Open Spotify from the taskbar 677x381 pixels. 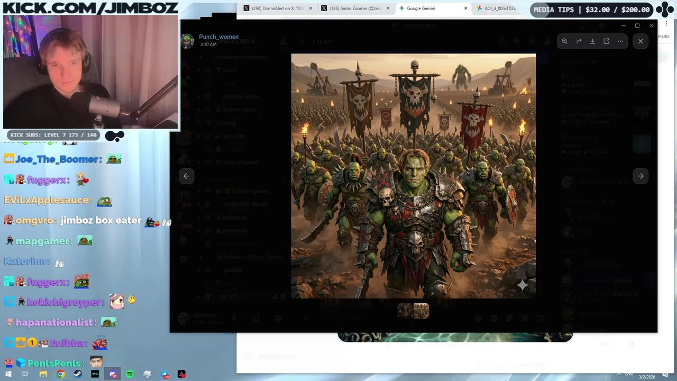click(x=130, y=374)
